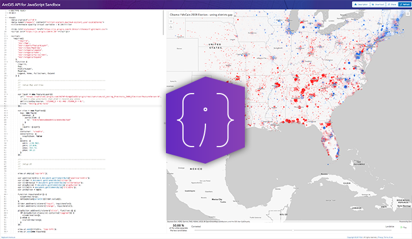Open the Terms of use link
The height and width of the screenshot is (239, 412).
pyautogui.click(x=388, y=237)
